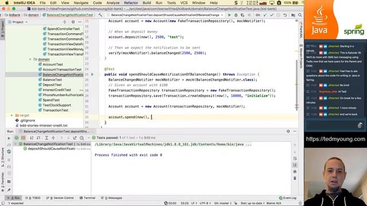Start debug with the green bug icon
Image resolution: width=367 pixels, height=206 pixels.
click(x=236, y=15)
